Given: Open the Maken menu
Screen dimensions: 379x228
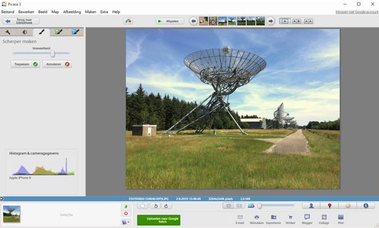Looking at the screenshot, I should [x=91, y=12].
